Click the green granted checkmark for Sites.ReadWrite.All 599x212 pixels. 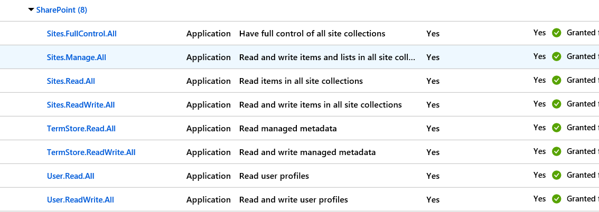pyautogui.click(x=557, y=104)
